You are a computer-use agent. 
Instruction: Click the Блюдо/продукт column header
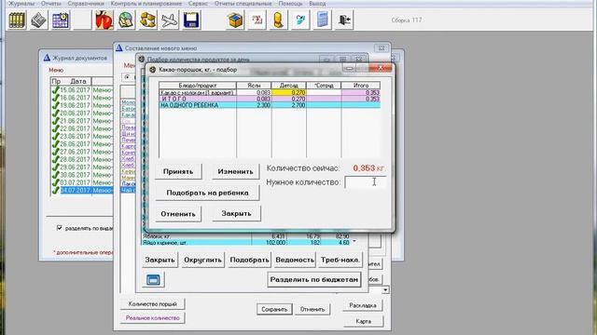(198, 86)
